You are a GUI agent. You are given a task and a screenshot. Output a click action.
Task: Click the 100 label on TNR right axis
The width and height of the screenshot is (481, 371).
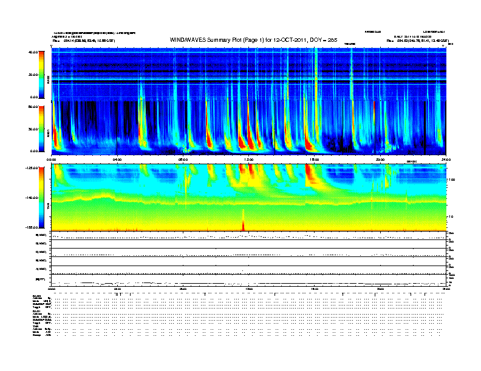(x=452, y=179)
